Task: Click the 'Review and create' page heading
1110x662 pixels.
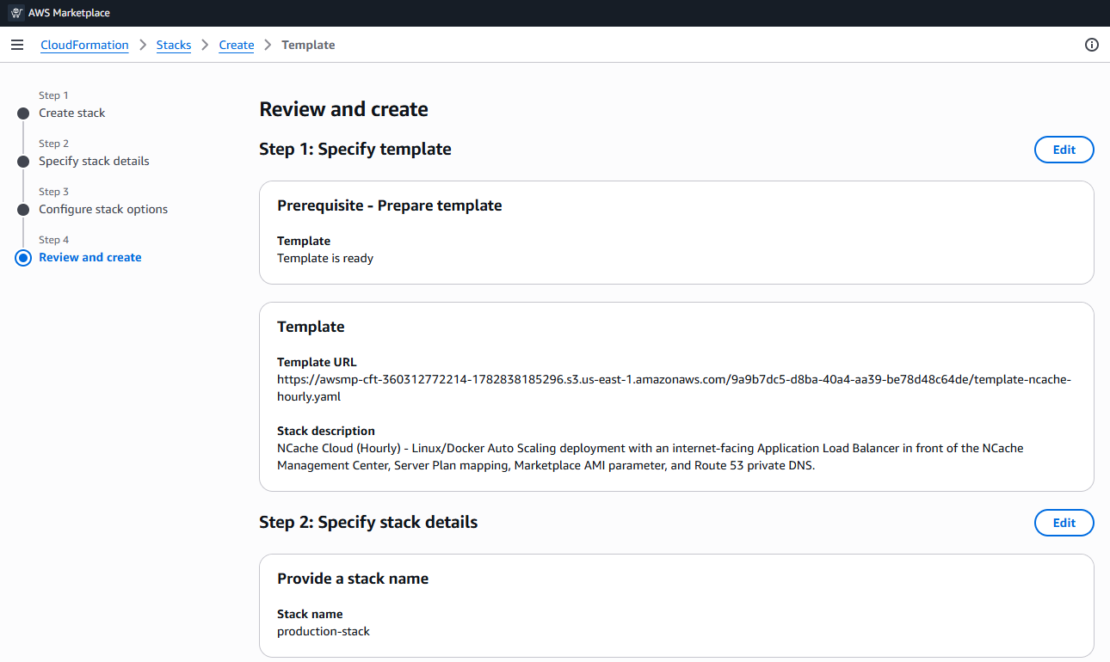Action: 343,109
